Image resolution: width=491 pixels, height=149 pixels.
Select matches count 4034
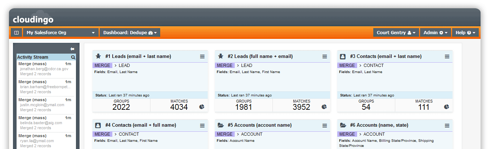(x=179, y=107)
